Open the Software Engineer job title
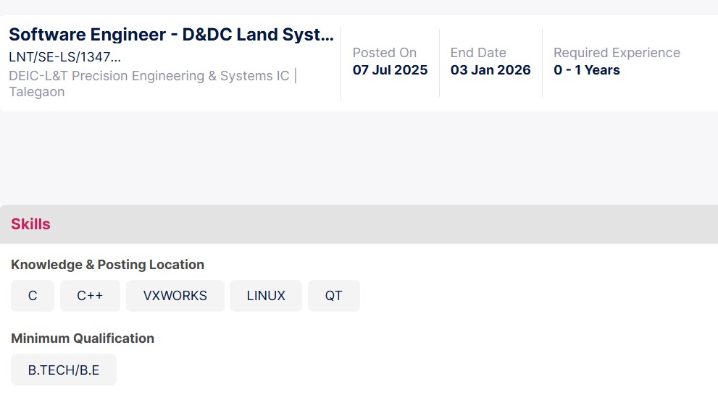 (171, 35)
